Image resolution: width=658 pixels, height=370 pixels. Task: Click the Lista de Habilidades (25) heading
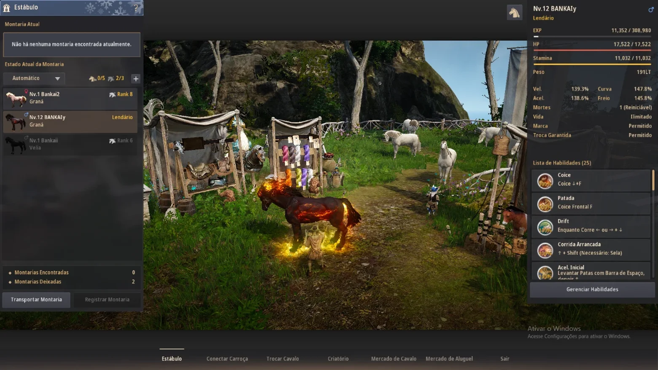pos(562,163)
